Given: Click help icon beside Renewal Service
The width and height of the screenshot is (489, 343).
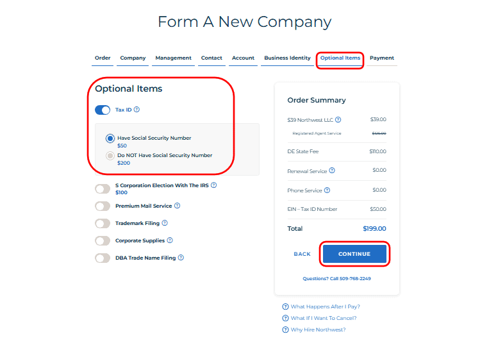Looking at the screenshot, I should (332, 171).
